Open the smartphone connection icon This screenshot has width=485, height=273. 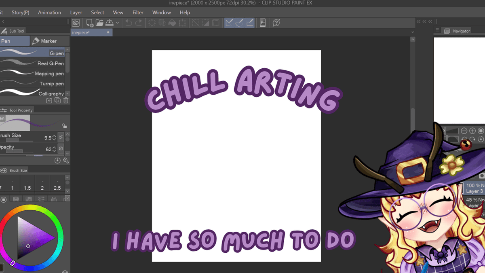point(263,23)
